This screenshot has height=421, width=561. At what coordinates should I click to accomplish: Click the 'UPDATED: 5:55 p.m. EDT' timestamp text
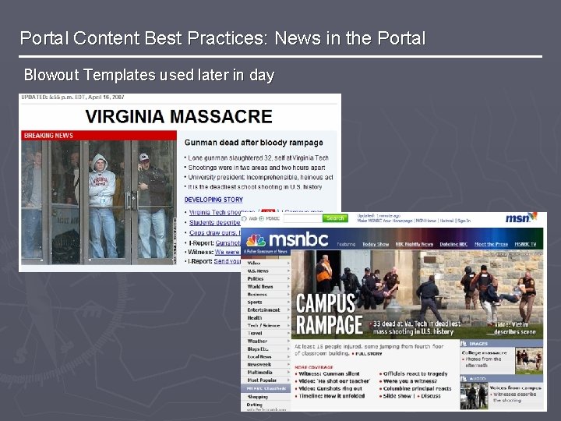[72, 97]
